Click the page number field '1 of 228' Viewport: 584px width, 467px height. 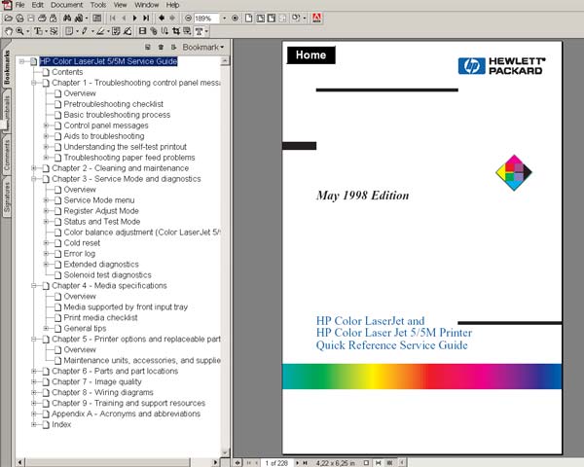coord(276,463)
